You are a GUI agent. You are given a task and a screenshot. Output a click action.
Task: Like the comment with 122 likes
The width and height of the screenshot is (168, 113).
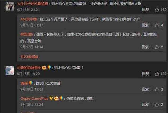click(157, 74)
